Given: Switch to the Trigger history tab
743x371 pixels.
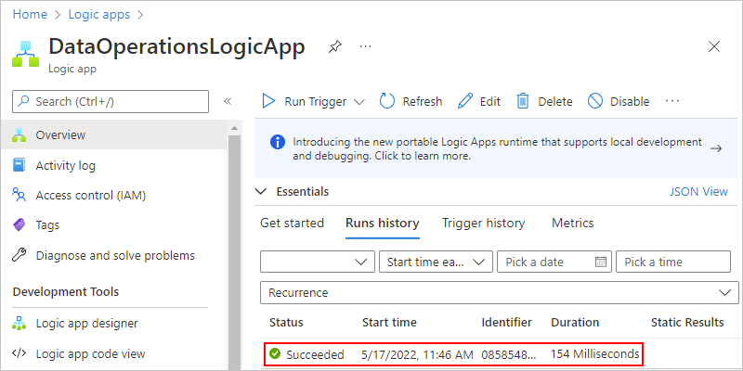Looking at the screenshot, I should [483, 223].
